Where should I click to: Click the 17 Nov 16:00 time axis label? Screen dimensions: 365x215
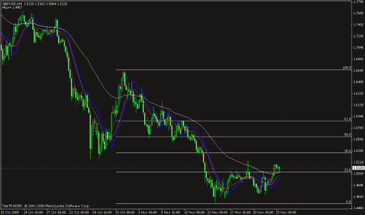coord(240,213)
